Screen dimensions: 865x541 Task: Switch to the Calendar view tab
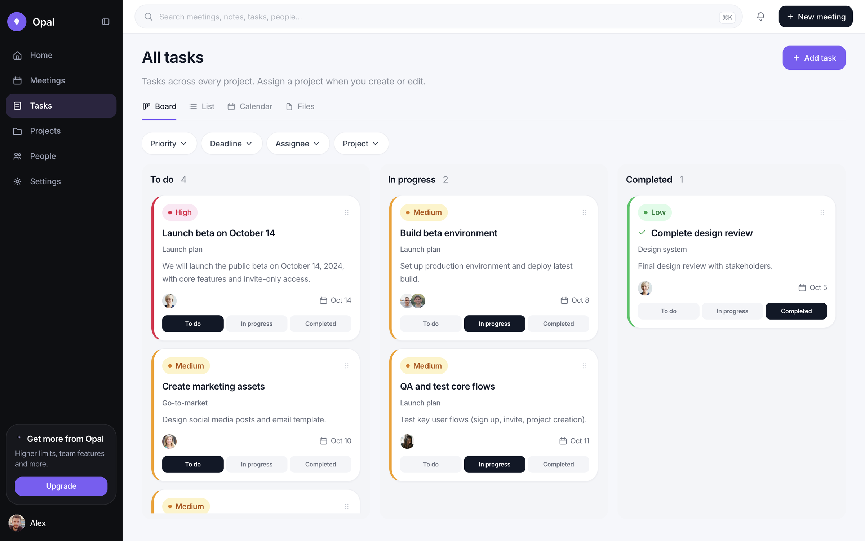pyautogui.click(x=250, y=106)
